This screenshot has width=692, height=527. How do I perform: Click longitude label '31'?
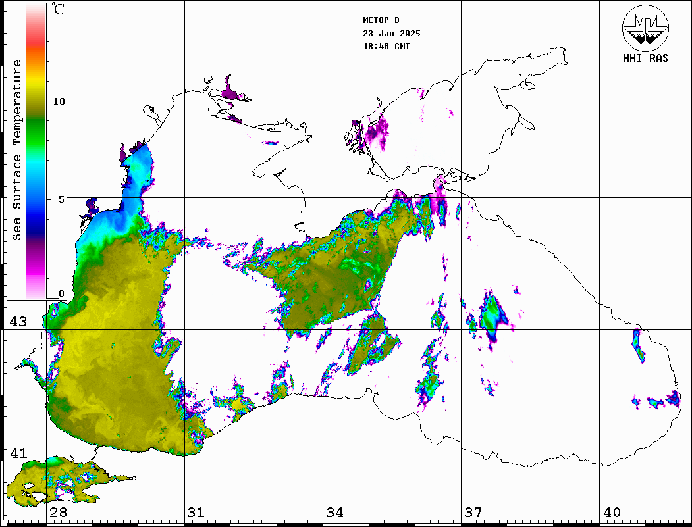[196, 513]
